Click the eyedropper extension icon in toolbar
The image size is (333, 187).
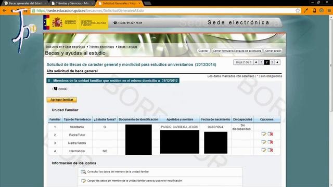click(x=306, y=10)
